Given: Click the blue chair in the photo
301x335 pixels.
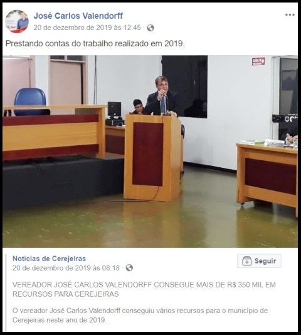Looking at the screenshot, I should 30,100.
